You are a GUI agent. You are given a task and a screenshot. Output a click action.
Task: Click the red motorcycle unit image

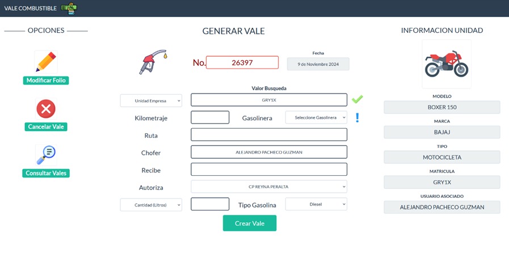point(447,63)
